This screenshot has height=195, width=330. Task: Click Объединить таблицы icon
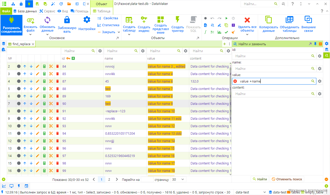point(289,20)
